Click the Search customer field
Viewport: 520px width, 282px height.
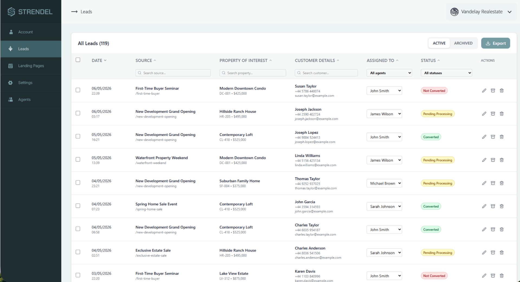326,73
